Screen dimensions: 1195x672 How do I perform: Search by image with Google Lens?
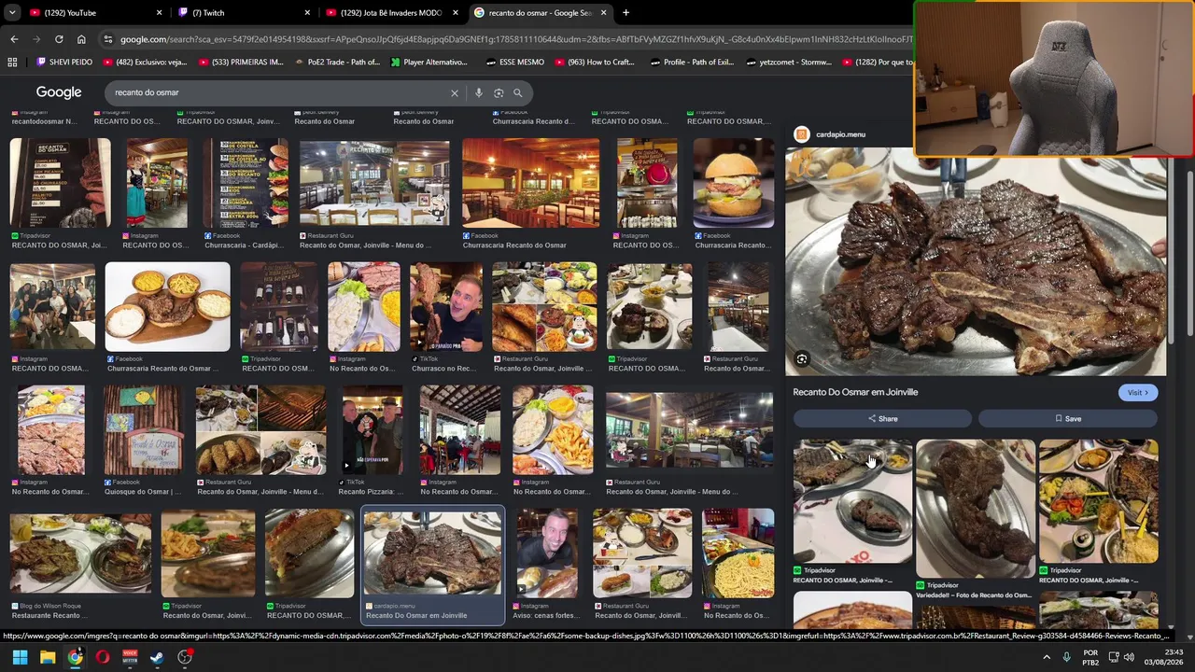[x=499, y=92]
